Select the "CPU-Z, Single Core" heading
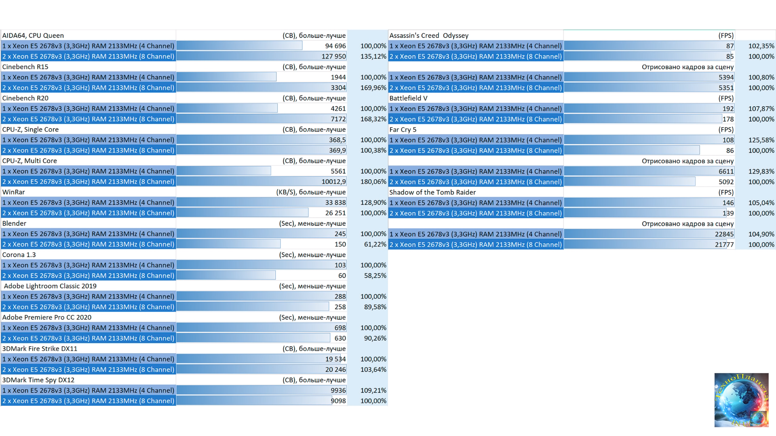 coord(30,130)
